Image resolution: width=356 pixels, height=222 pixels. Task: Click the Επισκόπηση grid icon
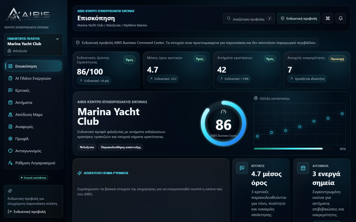pyautogui.click(x=10, y=66)
